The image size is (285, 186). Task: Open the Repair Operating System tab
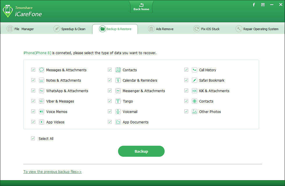(257, 29)
